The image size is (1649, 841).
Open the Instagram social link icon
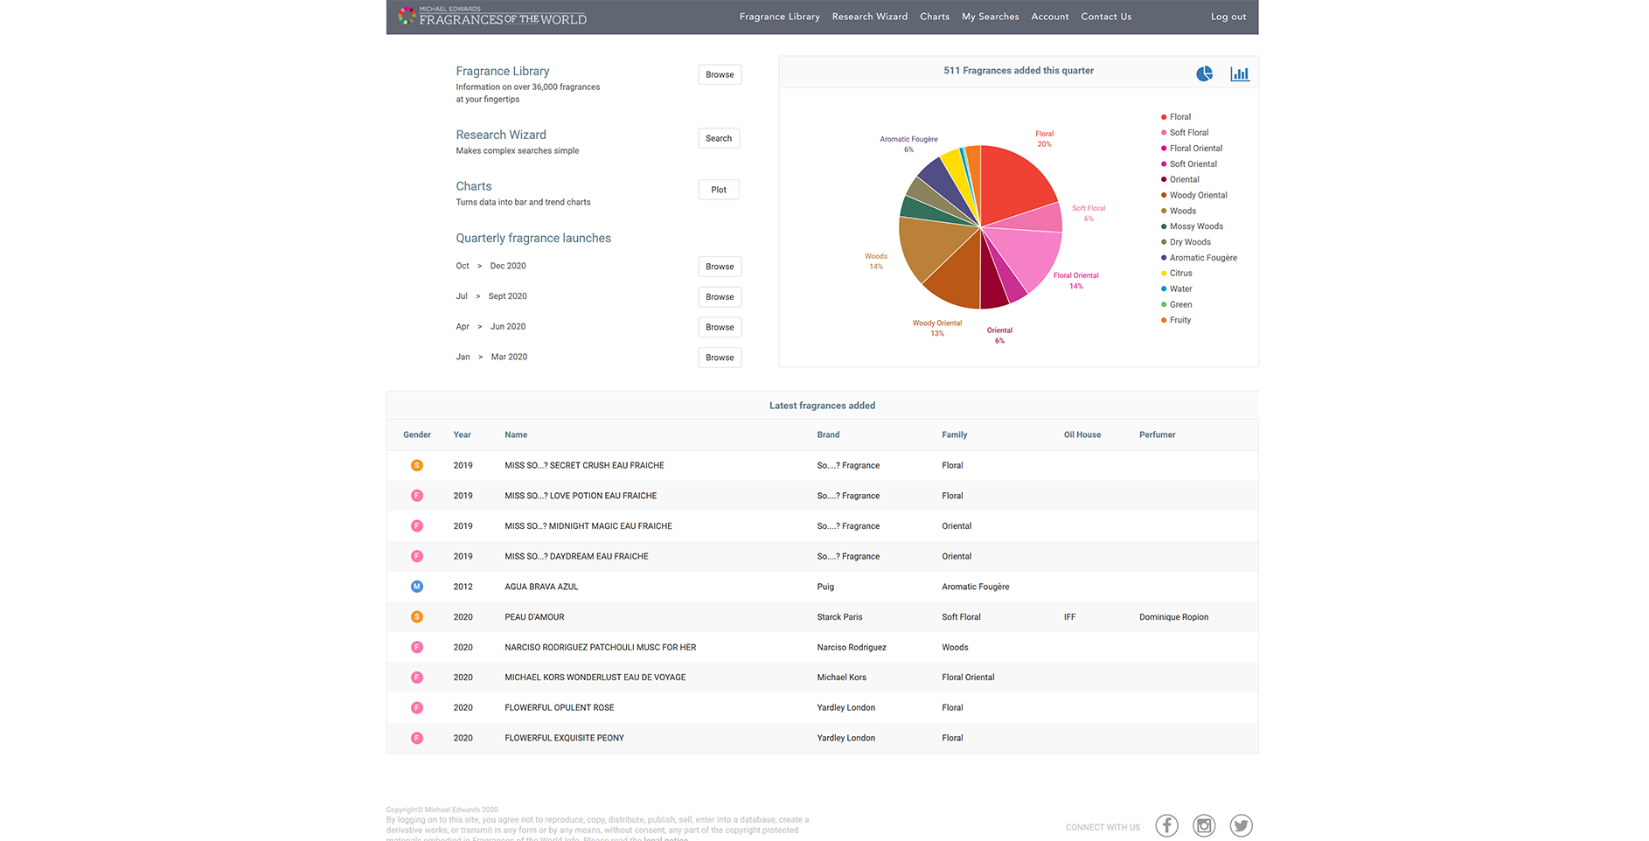coord(1204,825)
